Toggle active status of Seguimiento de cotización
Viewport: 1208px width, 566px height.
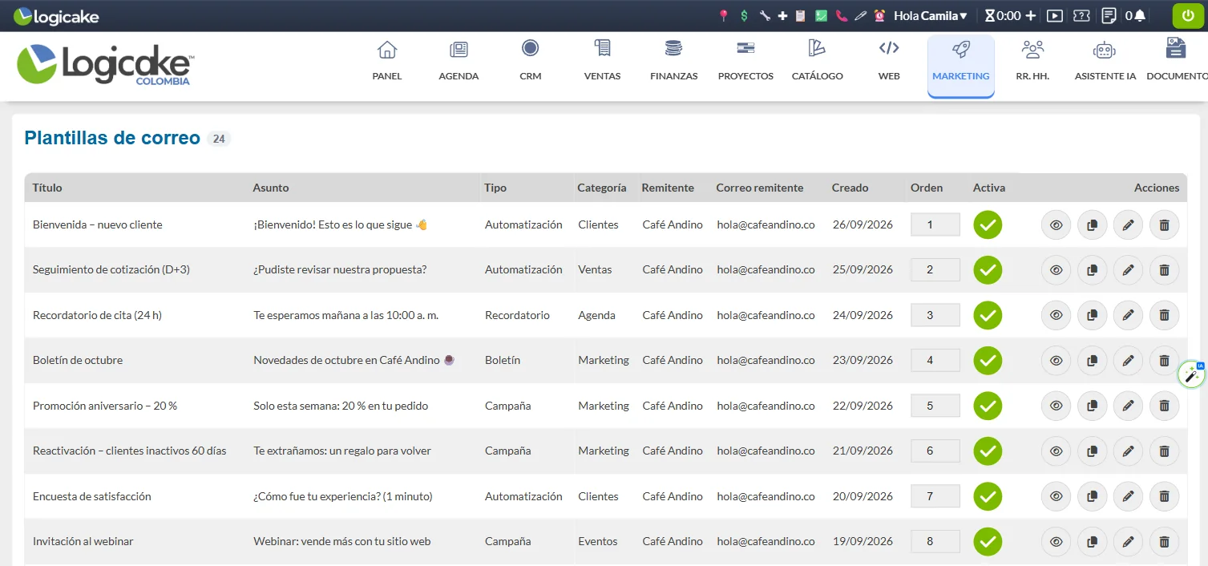[x=988, y=270]
